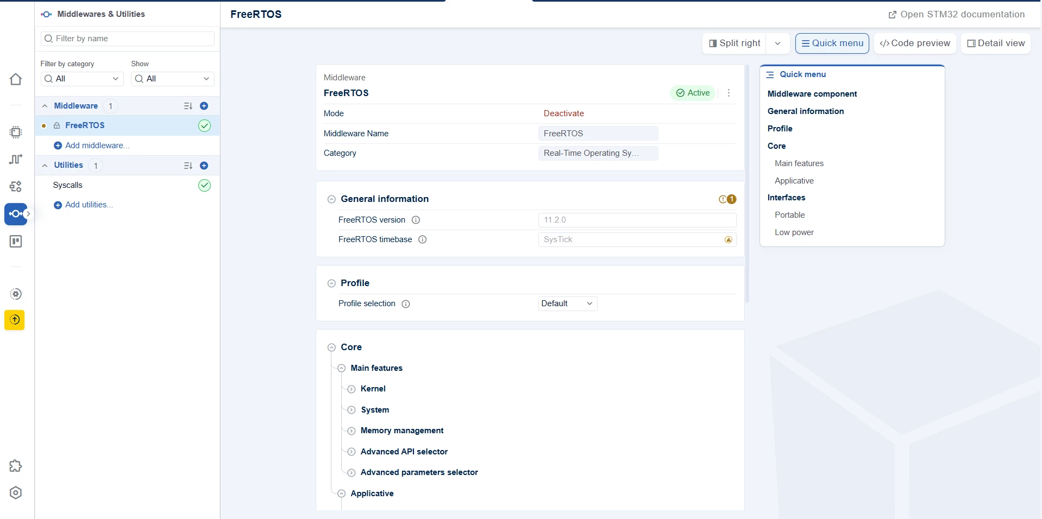1042x519 pixels.
Task: Select FreeRTOS in the Middleware list
Action: [x=128, y=125]
